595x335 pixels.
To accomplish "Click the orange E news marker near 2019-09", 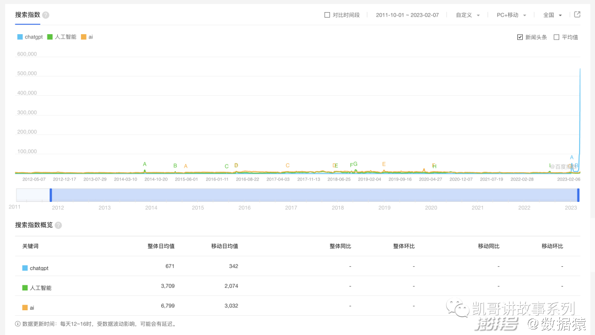I will (x=384, y=164).
